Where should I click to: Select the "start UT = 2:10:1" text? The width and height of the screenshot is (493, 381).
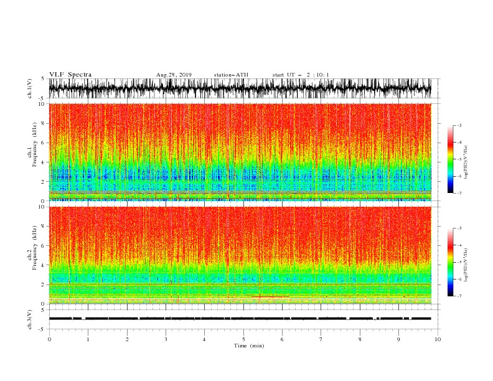point(301,75)
